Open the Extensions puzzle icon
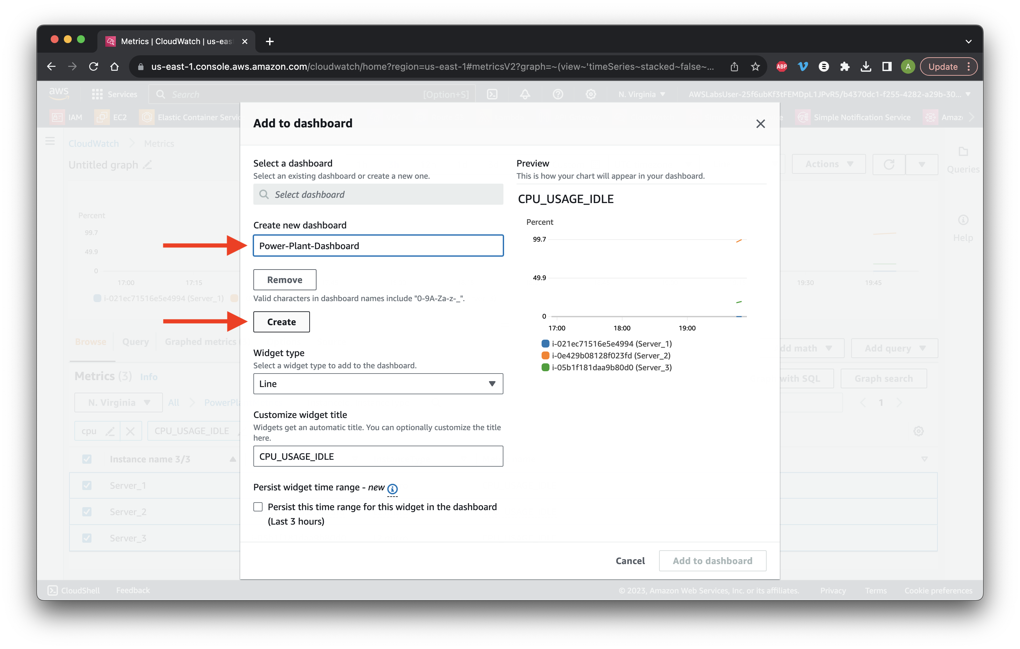Screen dimensions: 1020x649 [845, 66]
